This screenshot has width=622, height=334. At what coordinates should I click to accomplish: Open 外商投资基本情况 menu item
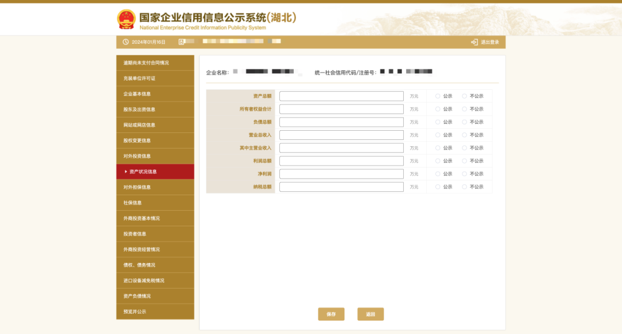pos(155,218)
